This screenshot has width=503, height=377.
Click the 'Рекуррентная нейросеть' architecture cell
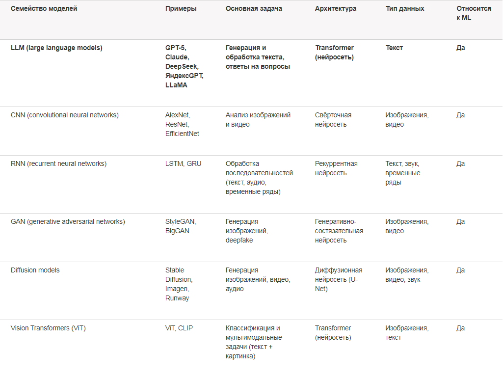click(x=336, y=168)
